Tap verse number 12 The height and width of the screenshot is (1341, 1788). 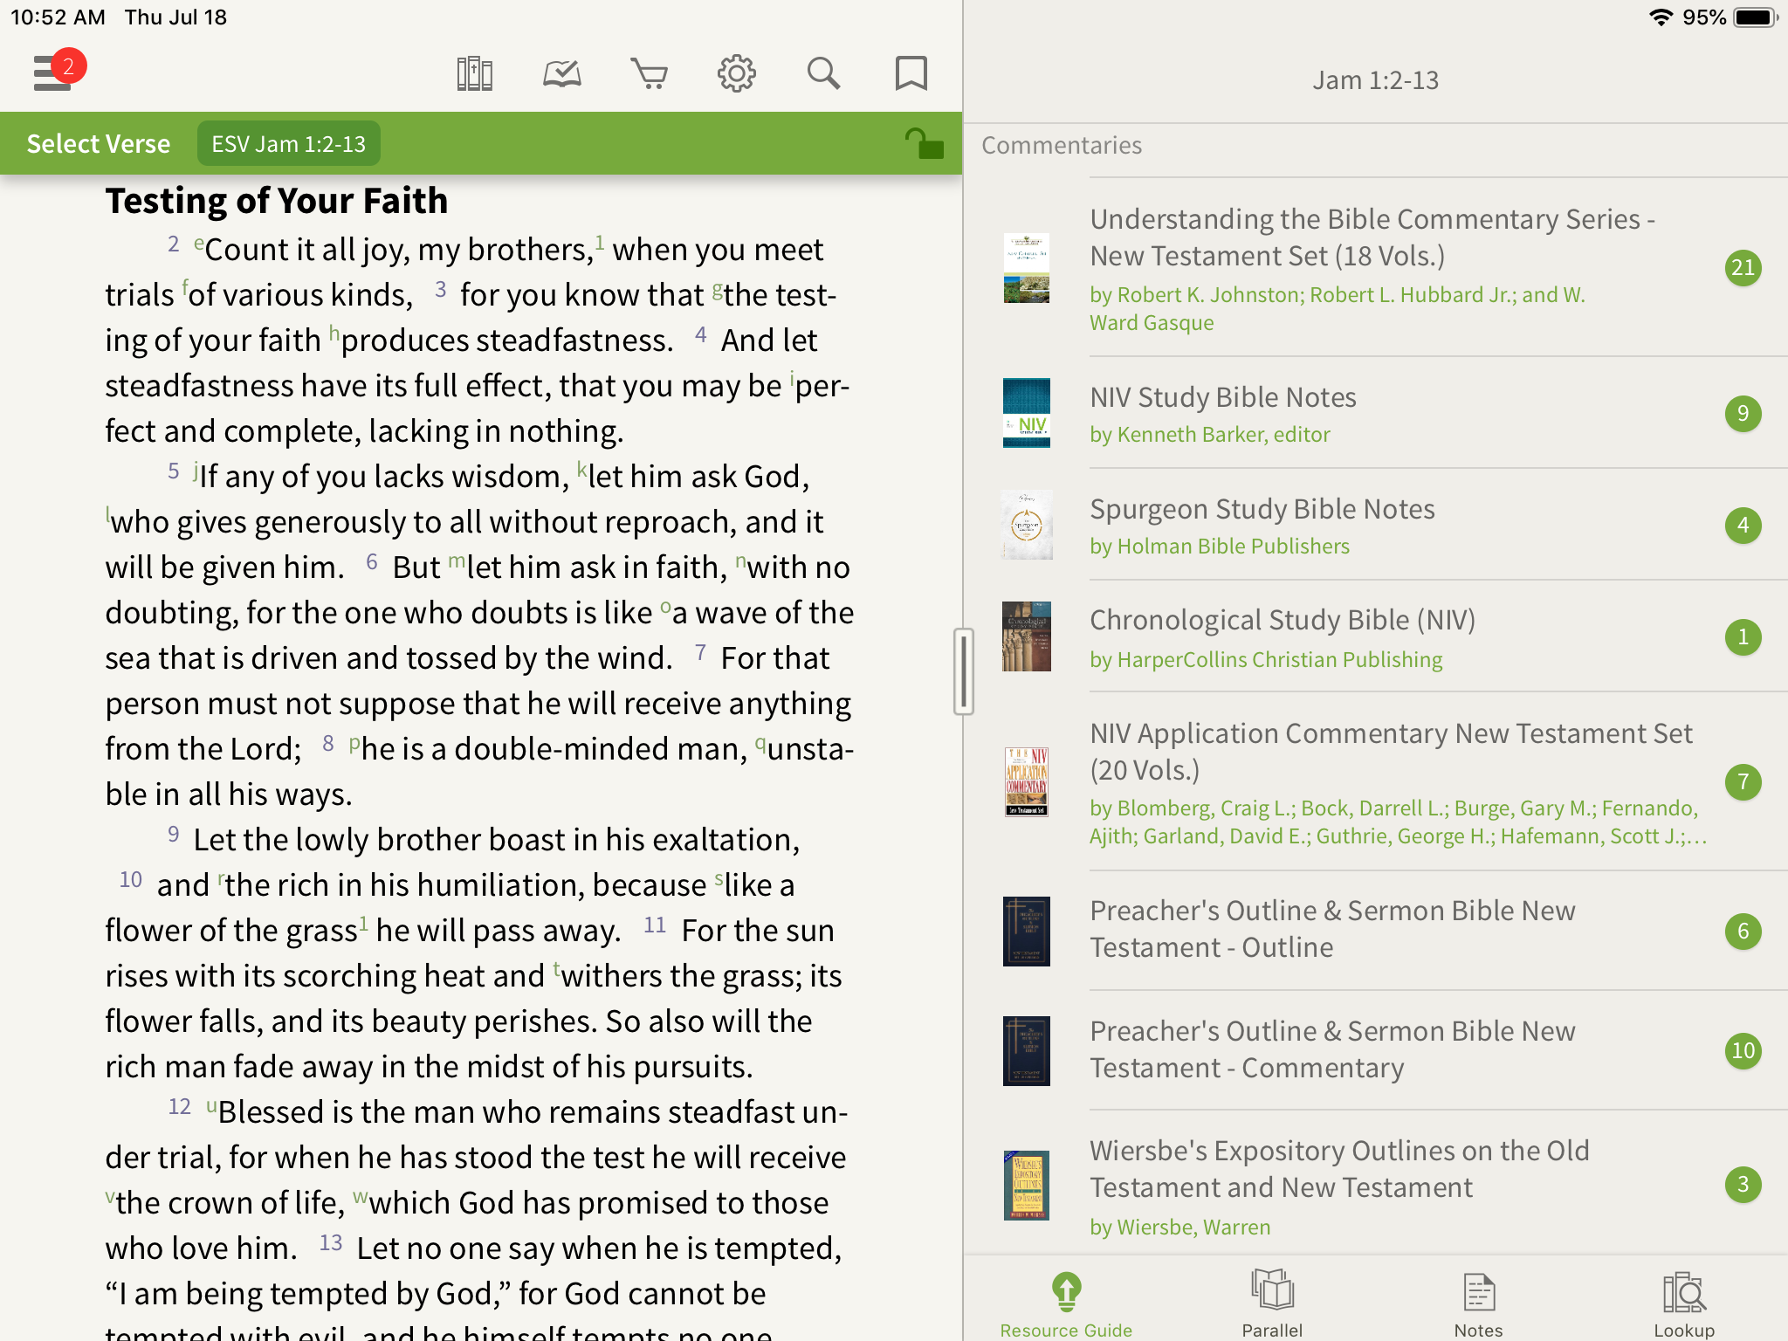[x=180, y=1107]
